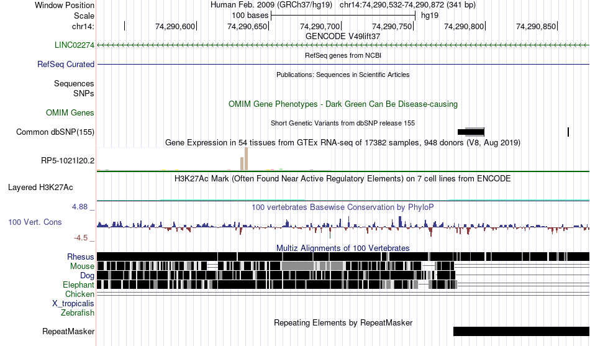Click the Sequences track label

74,84
